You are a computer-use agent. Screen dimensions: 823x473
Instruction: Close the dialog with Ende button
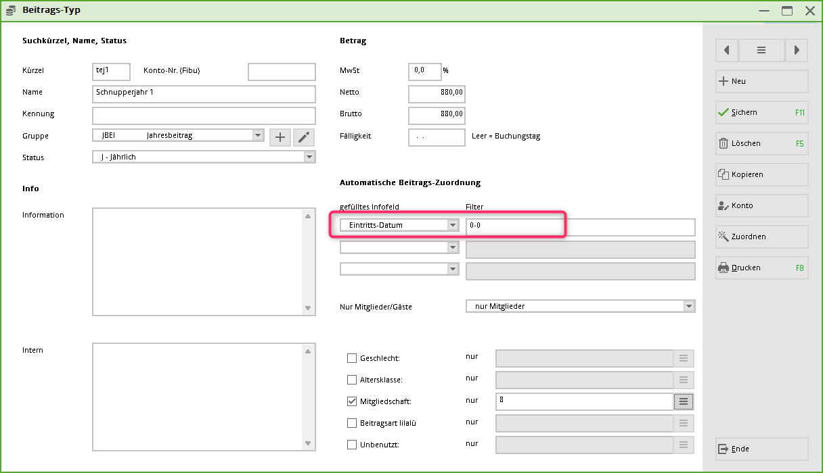(761, 449)
